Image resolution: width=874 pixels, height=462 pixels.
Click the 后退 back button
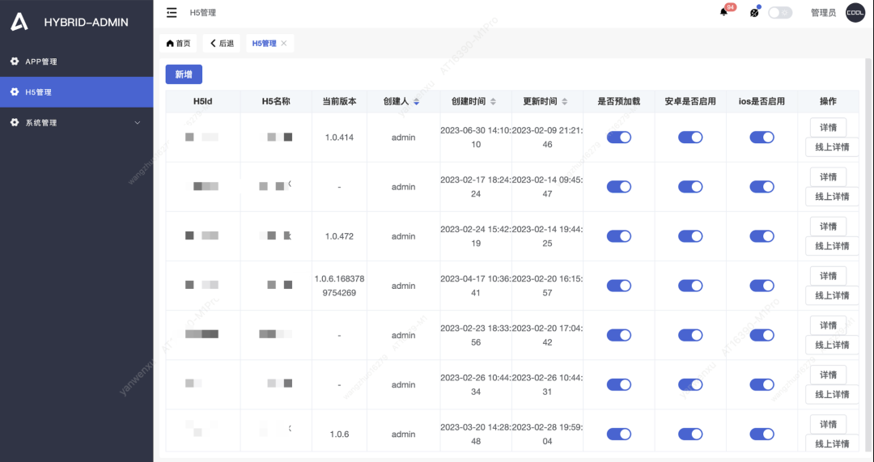222,44
